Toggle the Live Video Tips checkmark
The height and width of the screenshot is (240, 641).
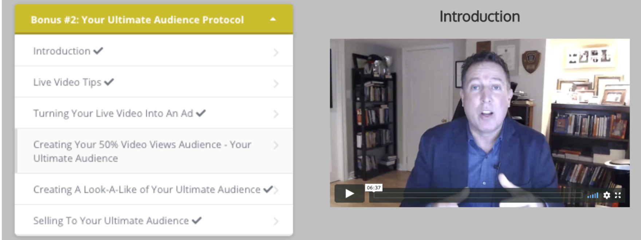point(109,82)
